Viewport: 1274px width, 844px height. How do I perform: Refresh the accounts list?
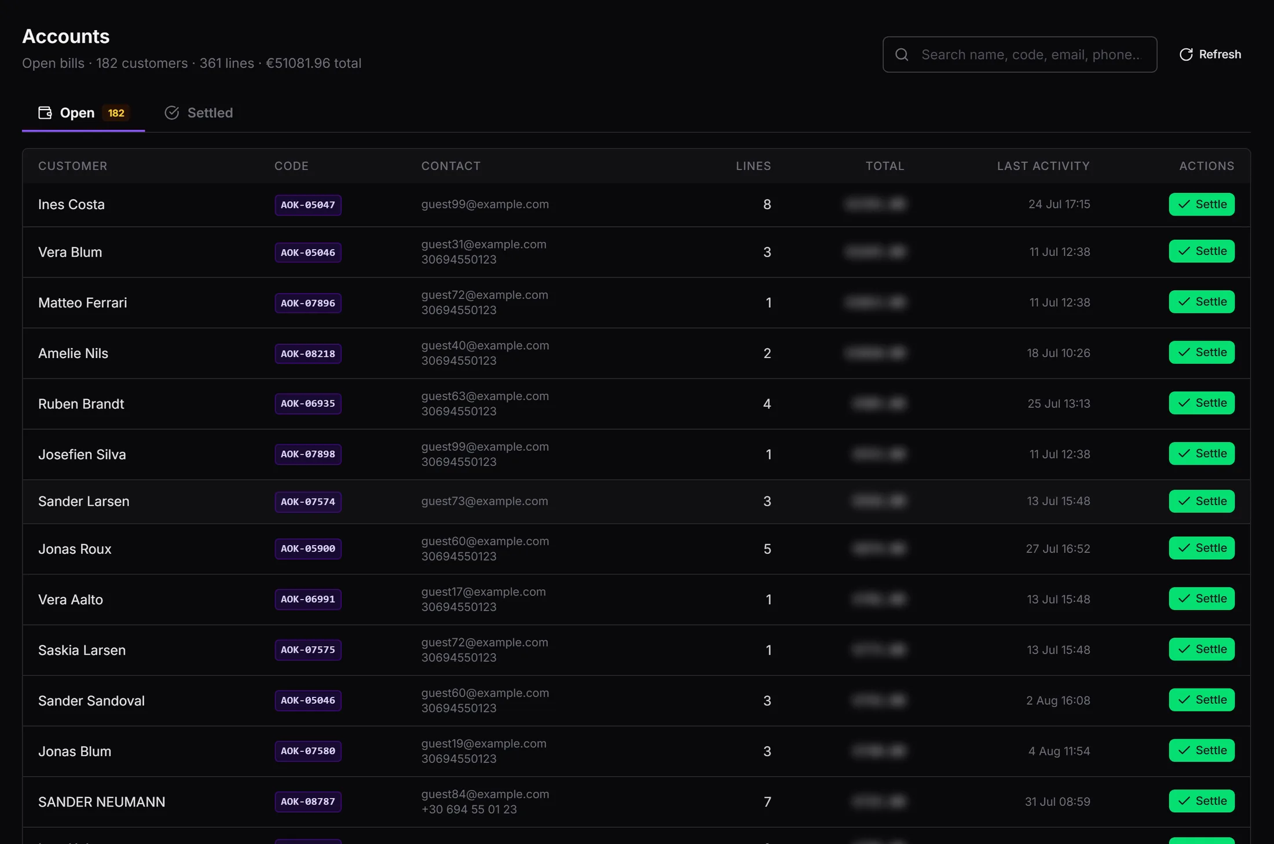point(1210,54)
